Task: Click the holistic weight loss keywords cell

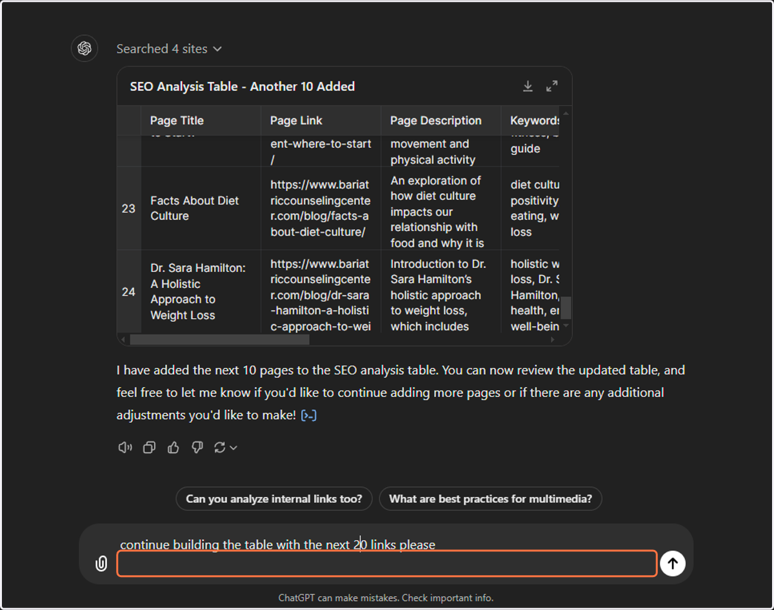Action: tap(530, 292)
